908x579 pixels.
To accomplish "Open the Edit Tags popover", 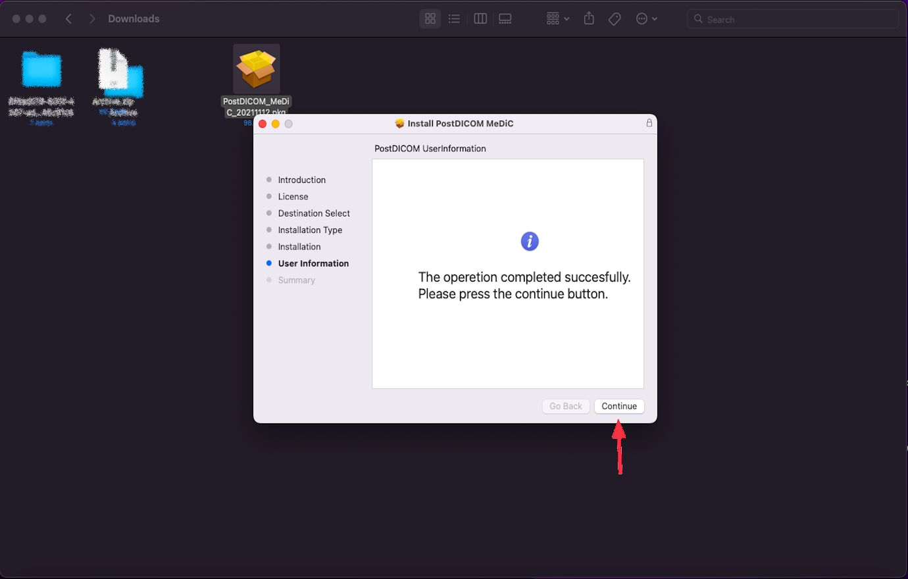I will (615, 18).
